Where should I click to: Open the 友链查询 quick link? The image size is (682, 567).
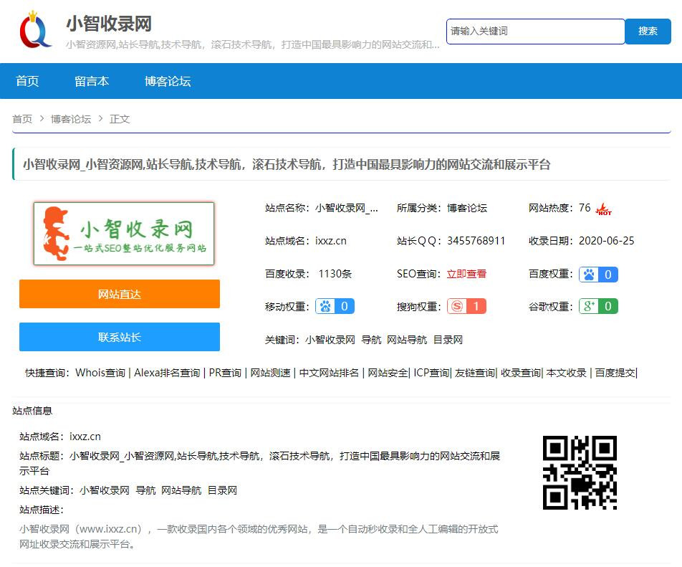[x=474, y=373]
